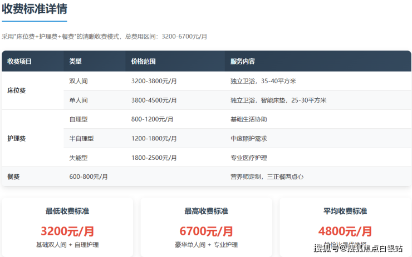Select the 半自理型 care type cell
Screen dimensions: 412x257
pos(81,138)
